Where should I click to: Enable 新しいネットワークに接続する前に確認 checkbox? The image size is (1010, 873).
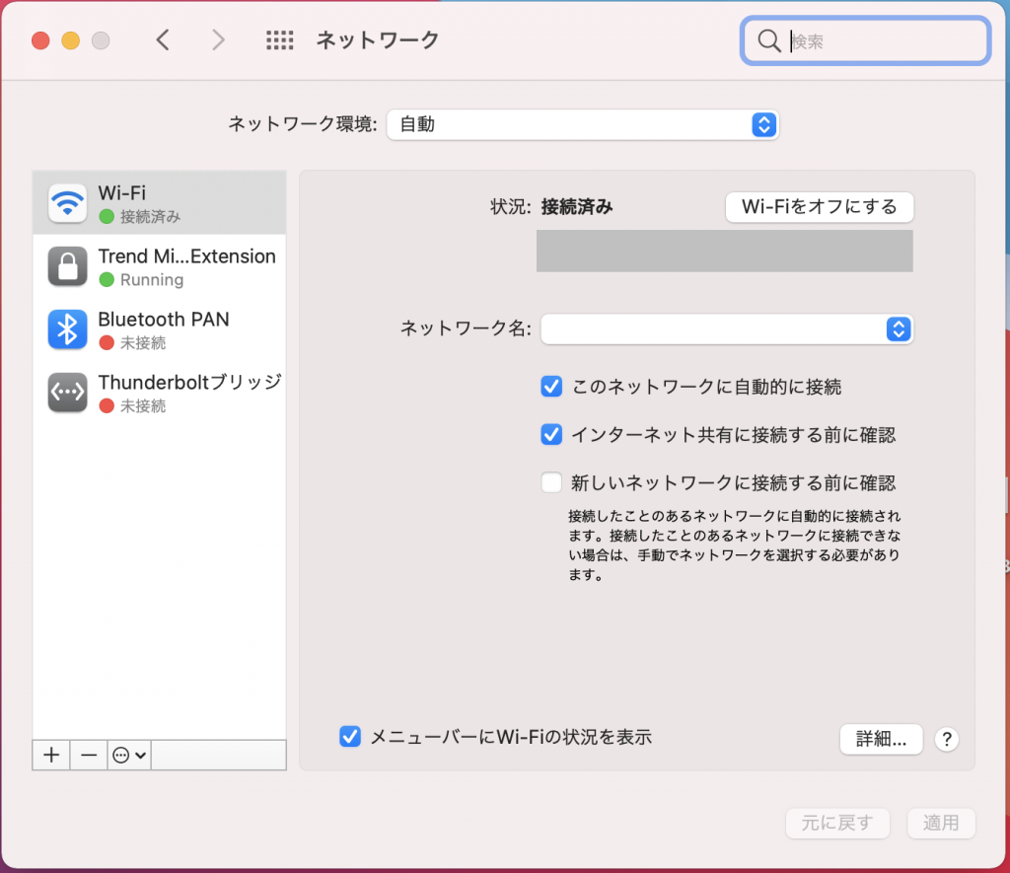coord(551,483)
